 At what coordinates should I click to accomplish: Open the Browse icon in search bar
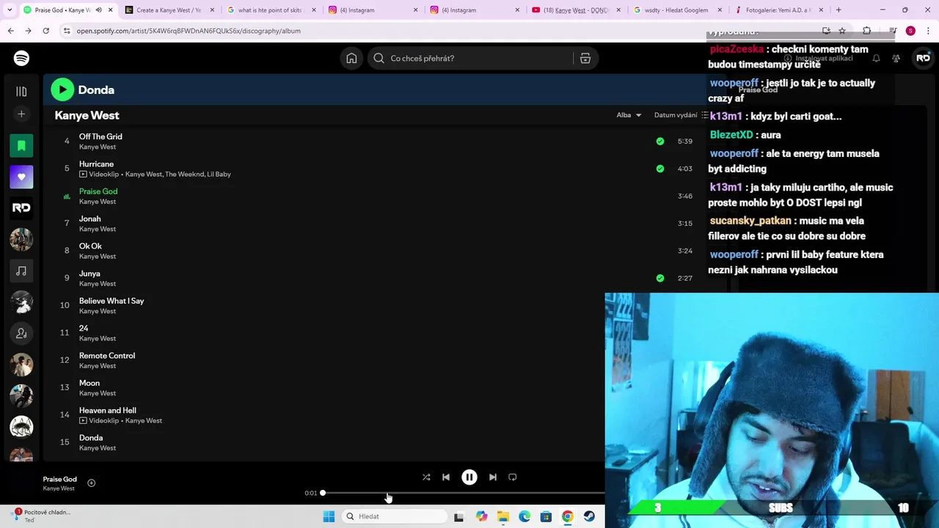coord(585,59)
